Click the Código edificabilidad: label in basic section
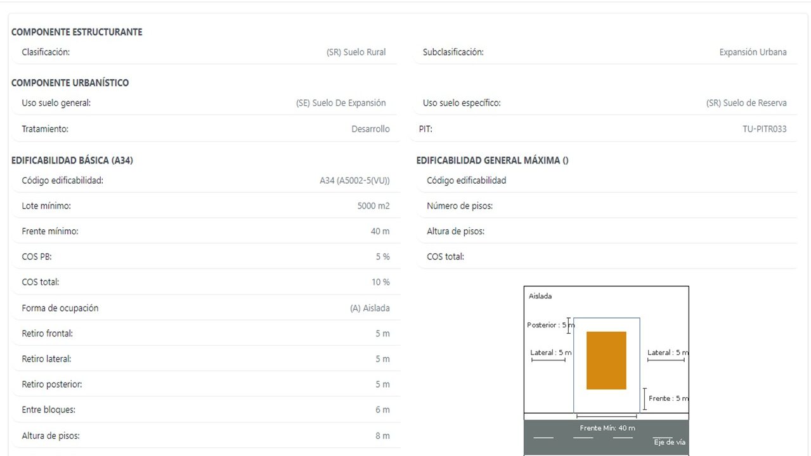This screenshot has height=456, width=811. click(x=62, y=181)
